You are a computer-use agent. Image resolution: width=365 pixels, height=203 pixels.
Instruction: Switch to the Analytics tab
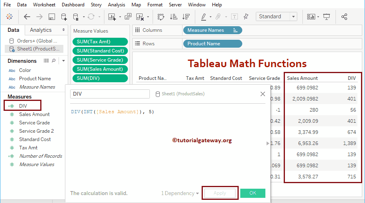click(x=41, y=30)
